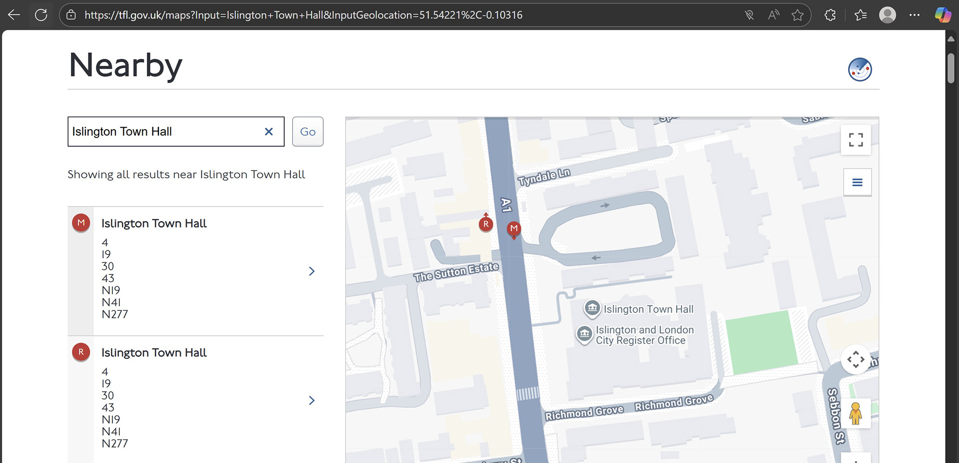Screen dimensions: 959x463
Task: Click Tyndale Ln label on the map
Action: point(544,177)
